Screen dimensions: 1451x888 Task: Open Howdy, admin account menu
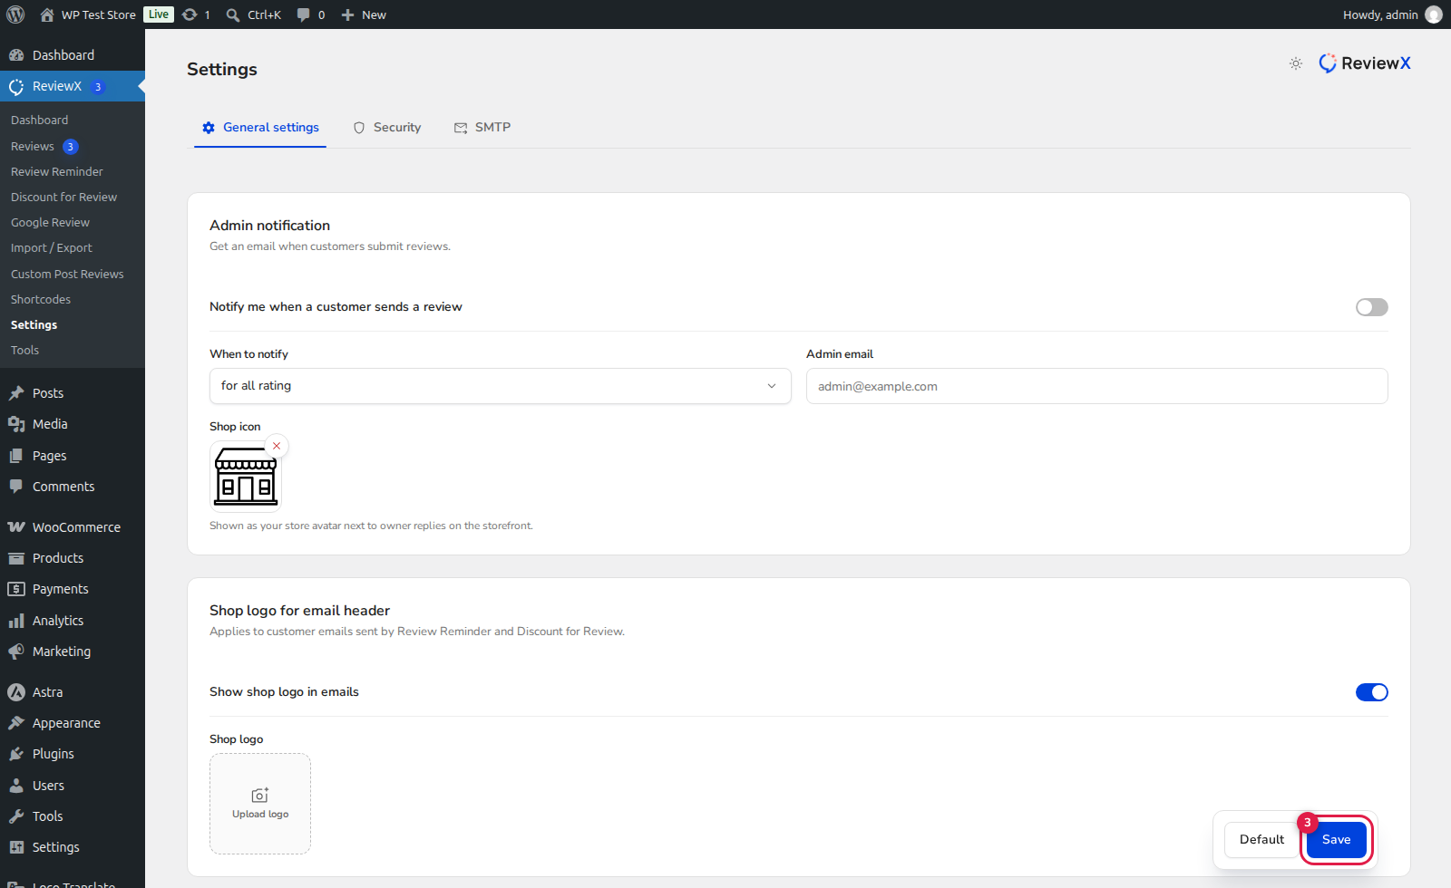click(x=1392, y=14)
